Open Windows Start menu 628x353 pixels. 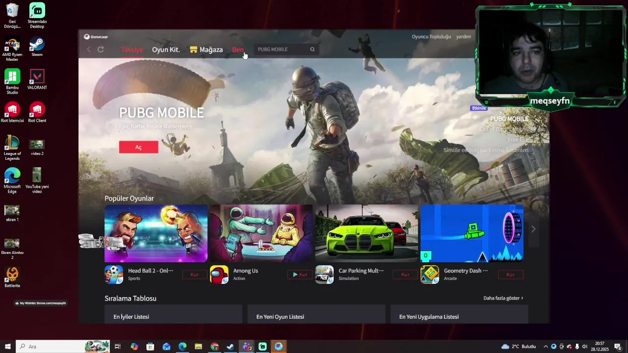pyautogui.click(x=8, y=347)
